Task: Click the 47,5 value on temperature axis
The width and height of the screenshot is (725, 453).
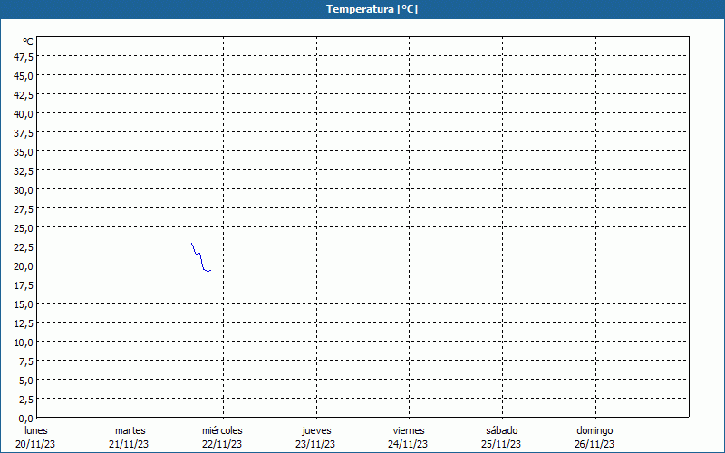Action: tap(24, 57)
